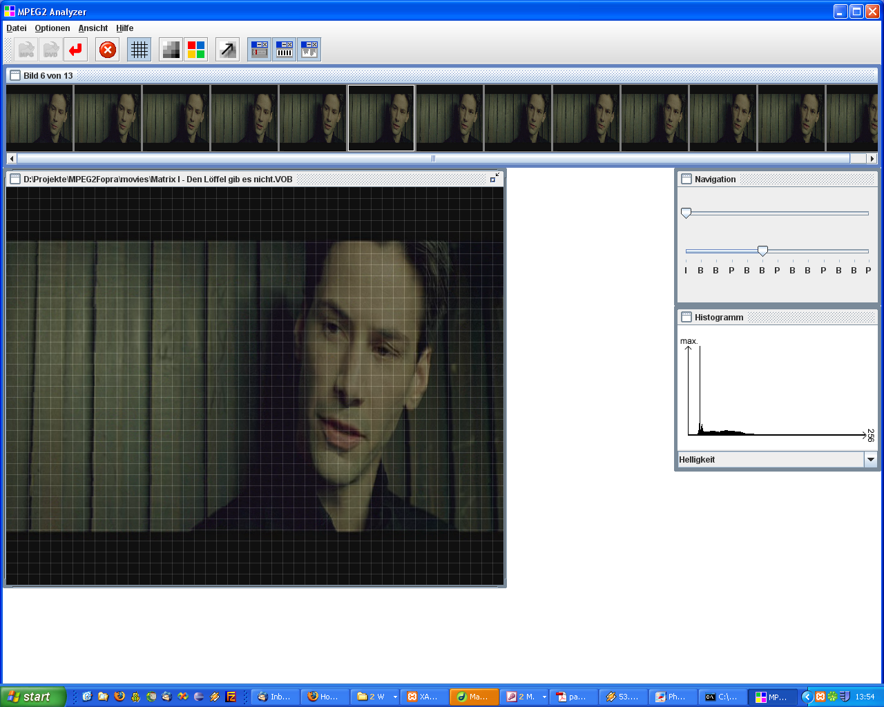This screenshot has height=707, width=884.
Task: Click the 'Bild 6 von 13' panel icon
Action: point(15,75)
